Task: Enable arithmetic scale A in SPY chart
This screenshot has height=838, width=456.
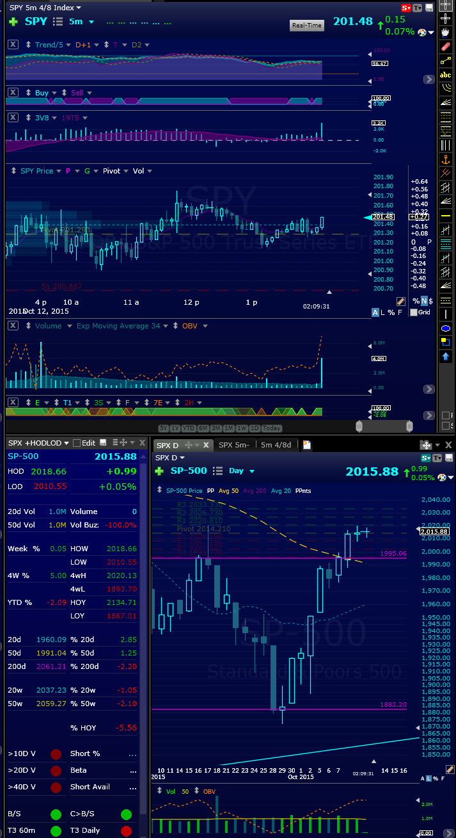Action: click(375, 312)
